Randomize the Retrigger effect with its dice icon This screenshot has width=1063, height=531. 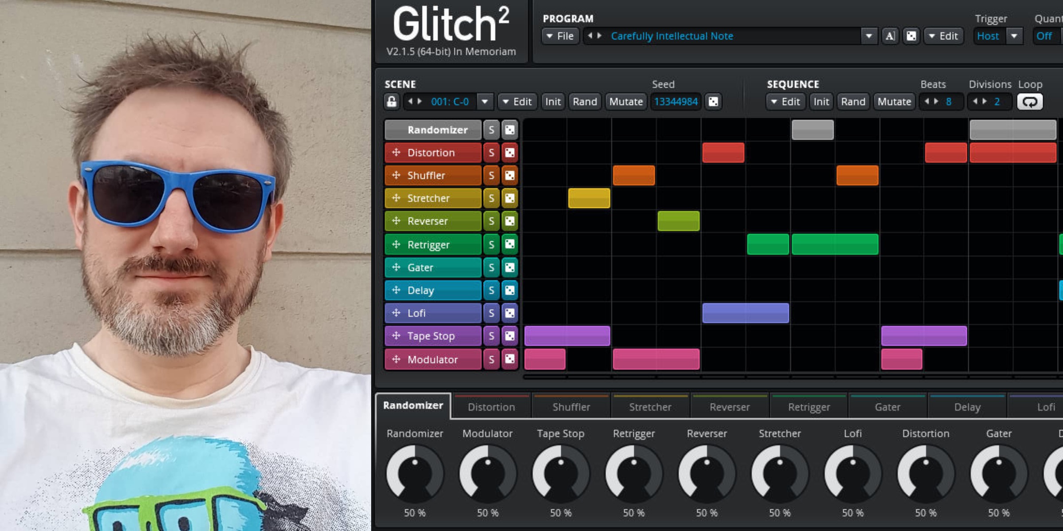tap(510, 244)
